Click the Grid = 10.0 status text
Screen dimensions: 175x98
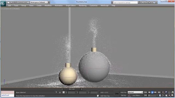(x=104, y=93)
